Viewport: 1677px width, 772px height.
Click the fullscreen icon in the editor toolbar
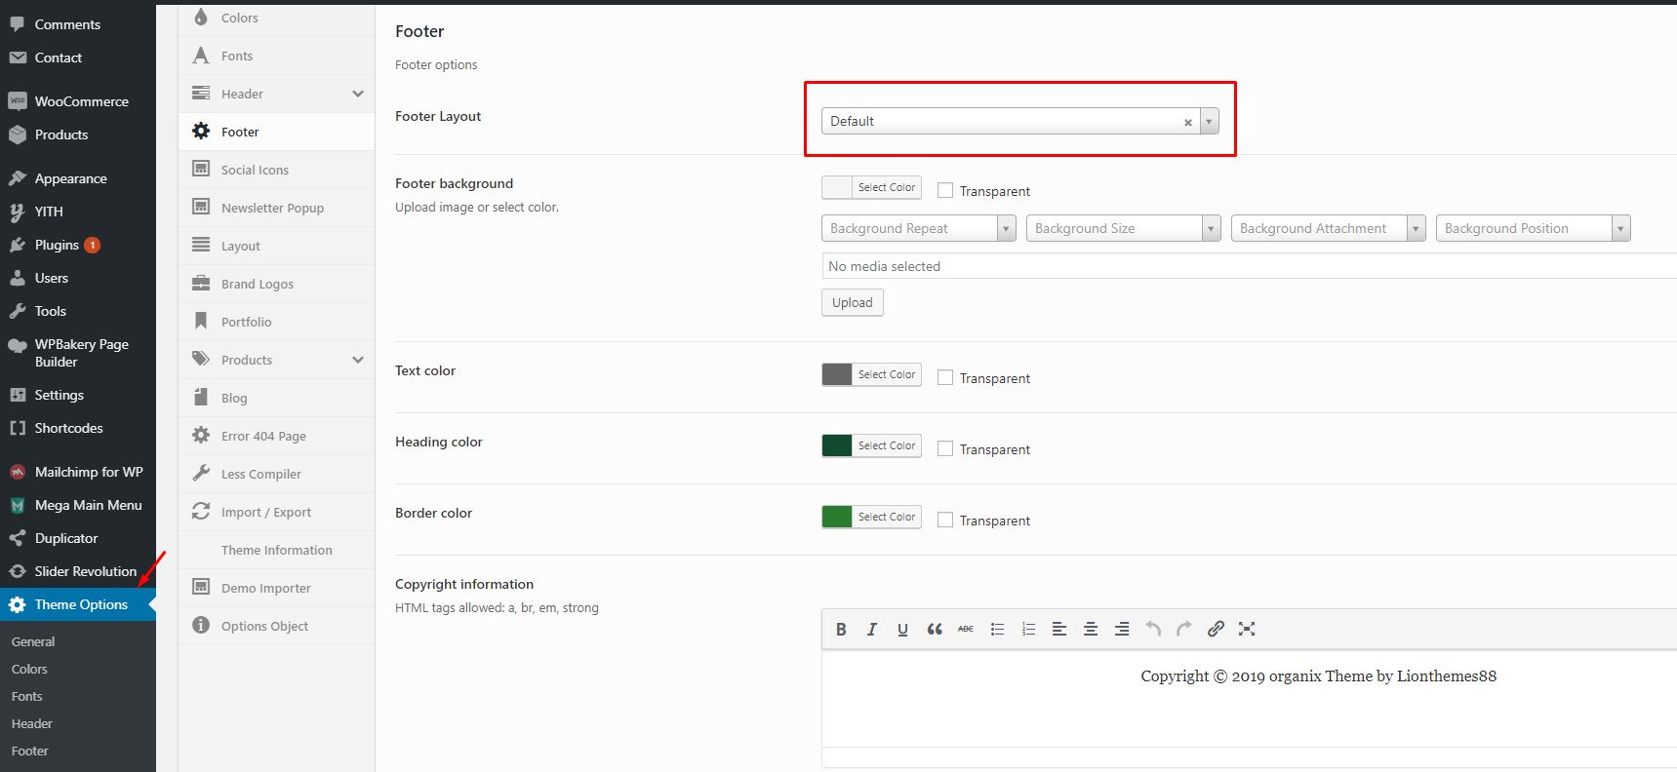pos(1247,630)
